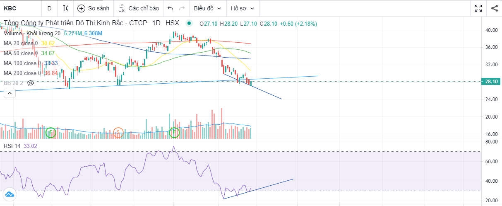
Task: Share the chart via share icon
Action: (494, 8)
